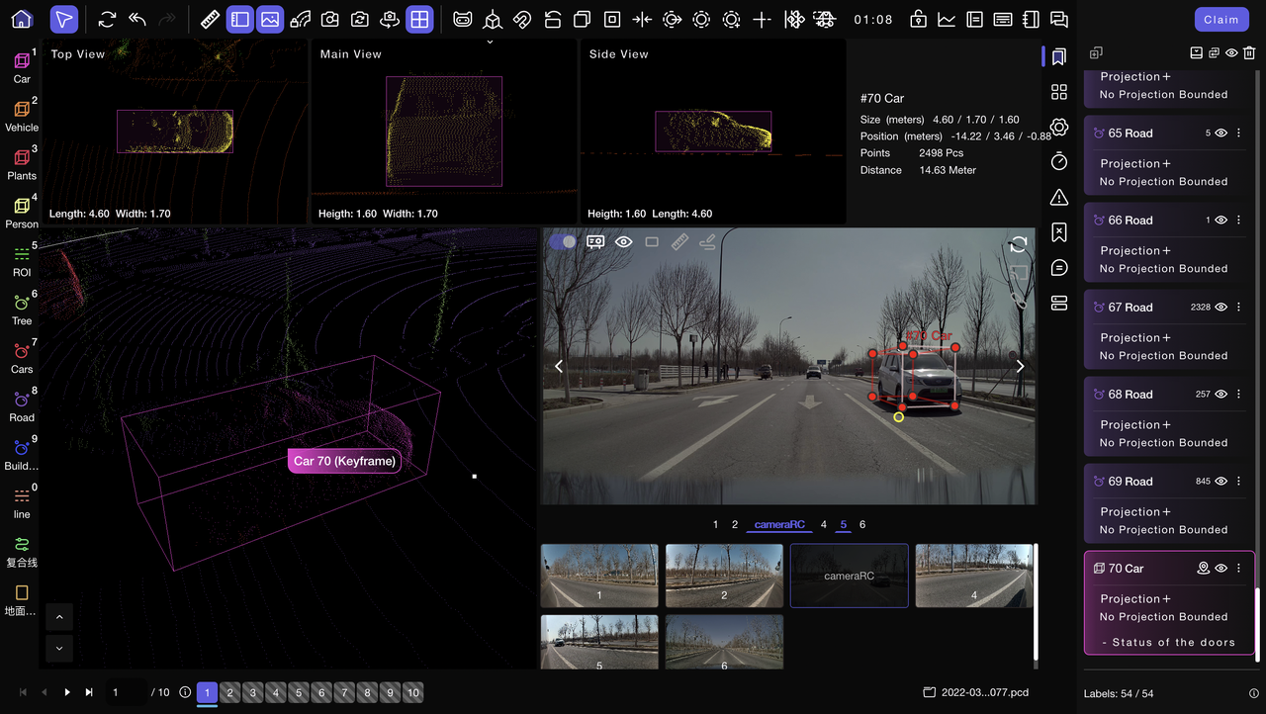Toggle visibility of 70 Car label
Screen dimensions: 1266x714
(1221, 569)
